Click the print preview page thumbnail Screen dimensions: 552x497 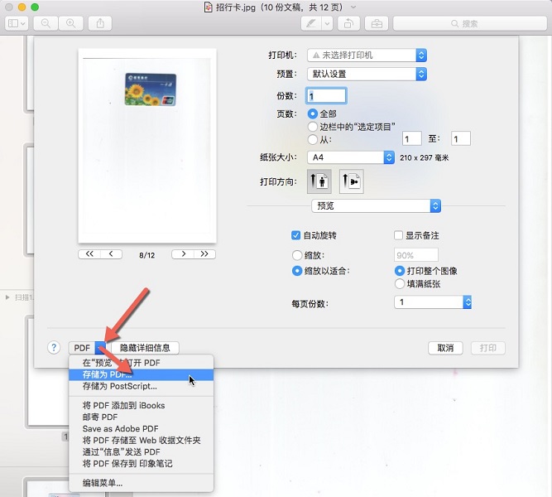[147, 146]
